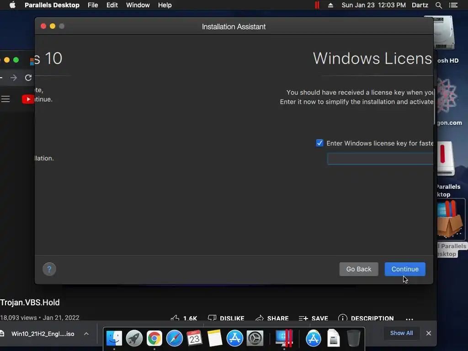Open Finder from the Dock
468x351 pixels.
click(114, 338)
